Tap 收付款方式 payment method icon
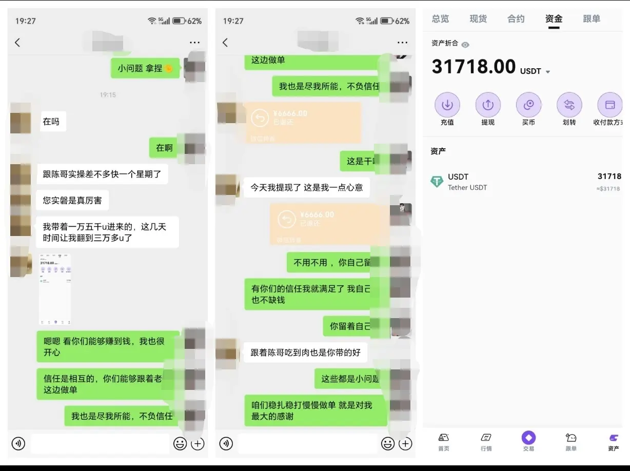This screenshot has height=471, width=630. pos(610,105)
